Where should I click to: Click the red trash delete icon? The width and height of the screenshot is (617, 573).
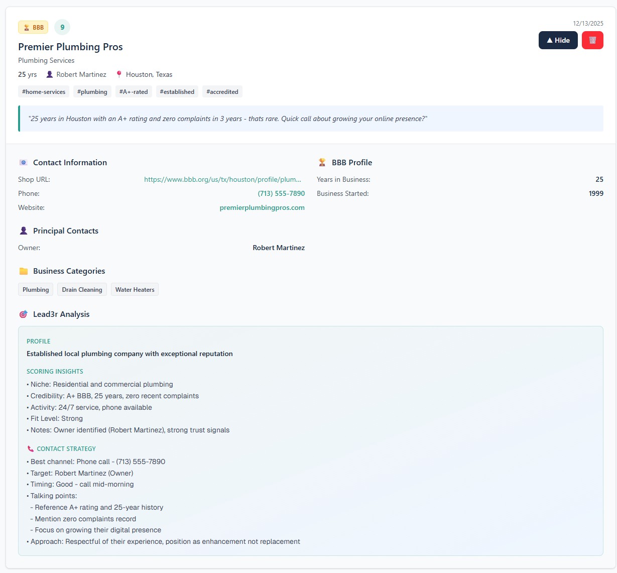click(x=592, y=40)
